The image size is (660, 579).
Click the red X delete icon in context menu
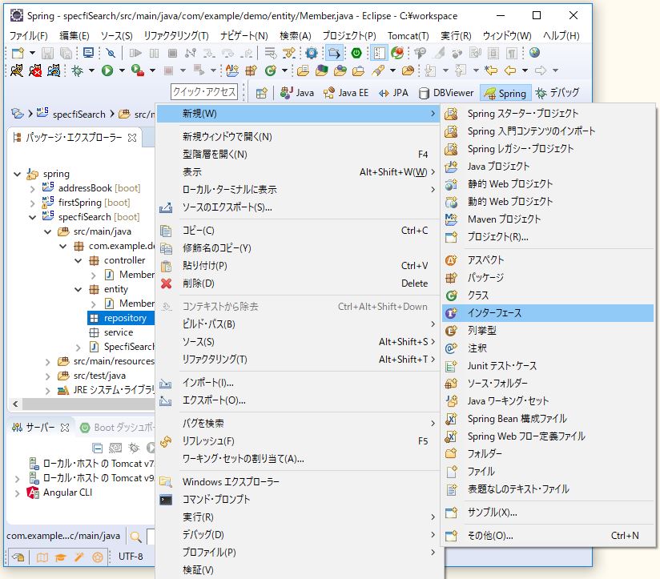coord(167,283)
